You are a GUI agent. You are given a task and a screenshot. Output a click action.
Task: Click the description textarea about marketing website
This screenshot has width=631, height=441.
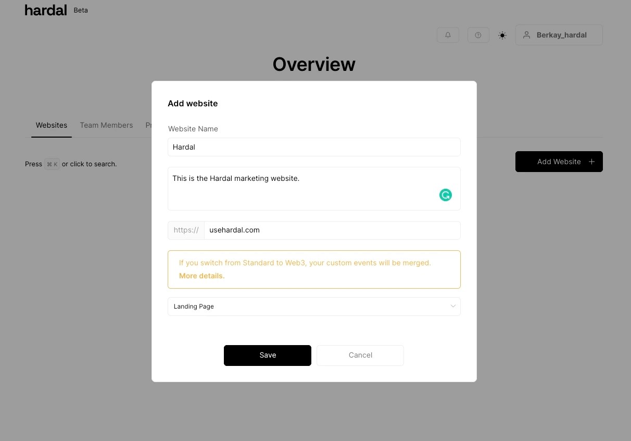click(314, 189)
